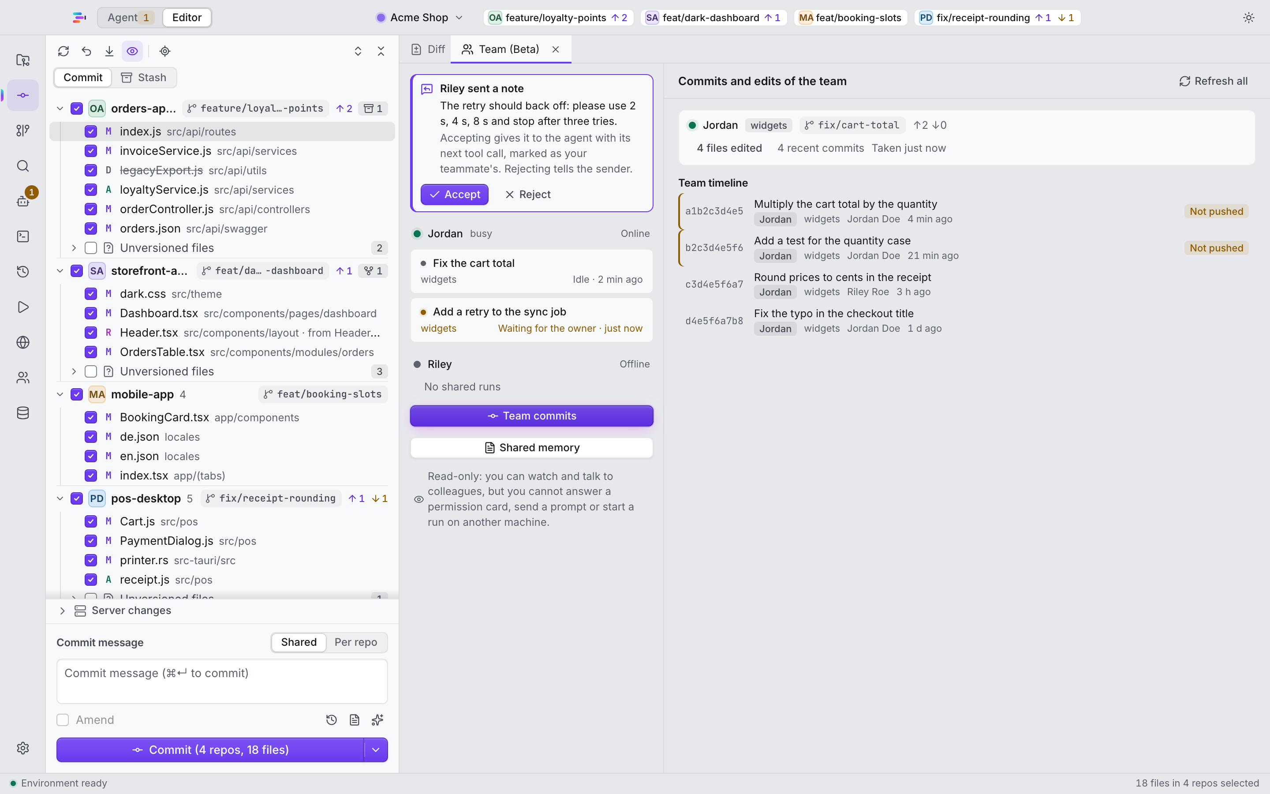Click the refresh icon in commit toolbar
Viewport: 1270px width, 794px height.
point(63,51)
